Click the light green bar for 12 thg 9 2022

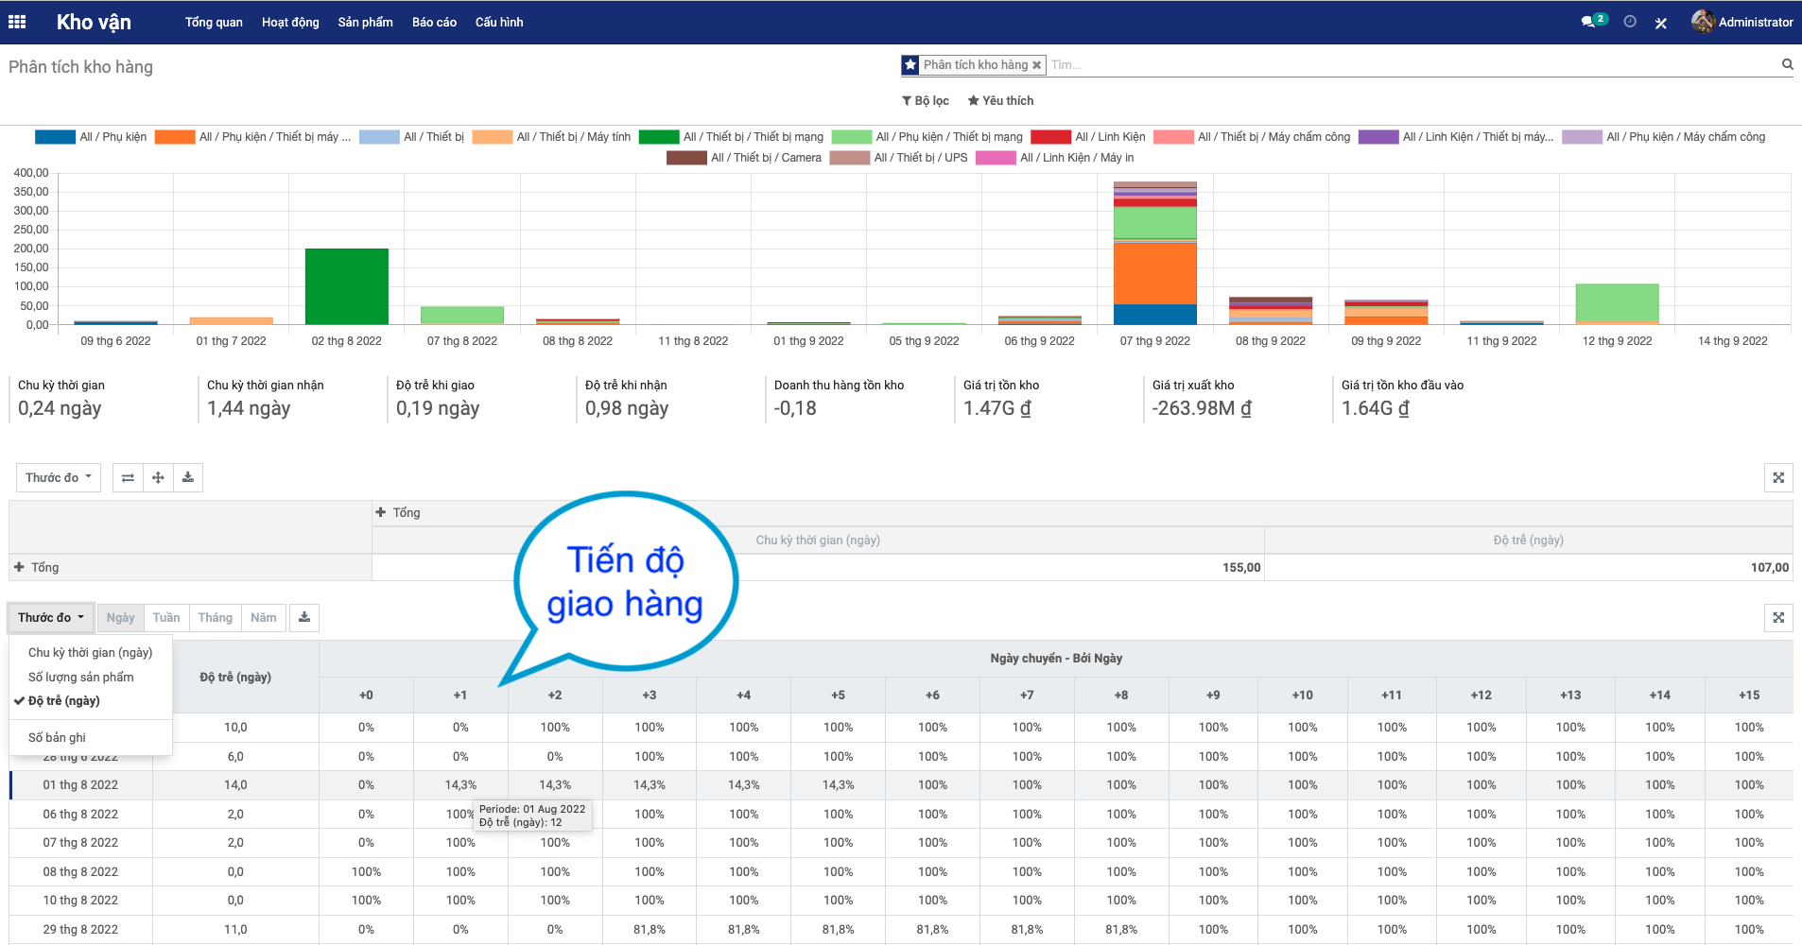pyautogui.click(x=1617, y=302)
